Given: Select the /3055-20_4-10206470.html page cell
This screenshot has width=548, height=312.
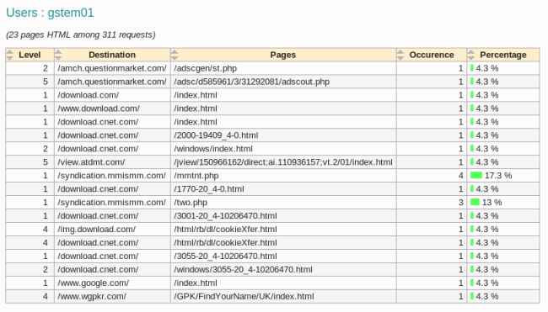Looking at the screenshot, I should [283, 256].
